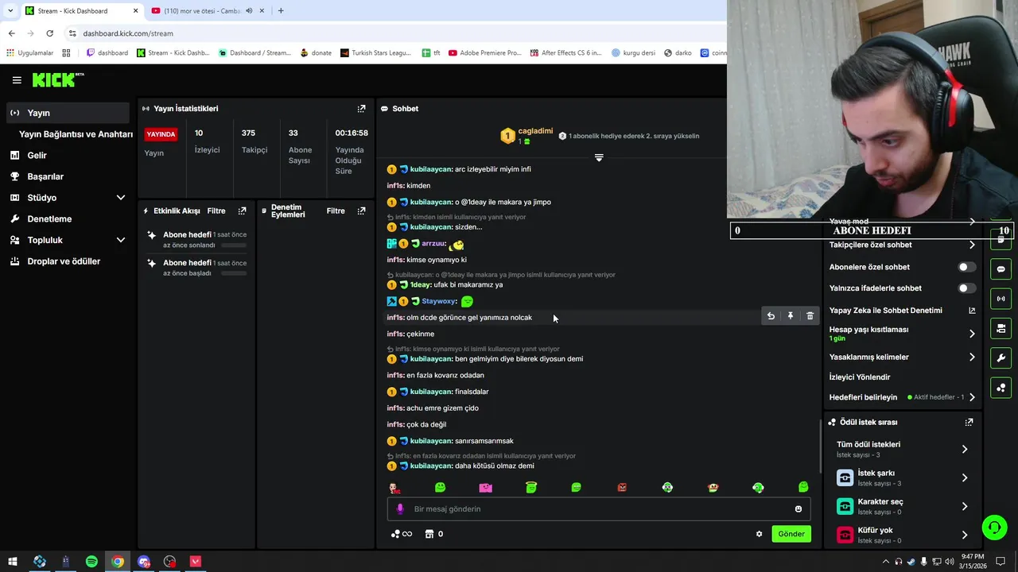Open the Adobe Premiere Pro bookmark
The width and height of the screenshot is (1018, 572).
[484, 53]
